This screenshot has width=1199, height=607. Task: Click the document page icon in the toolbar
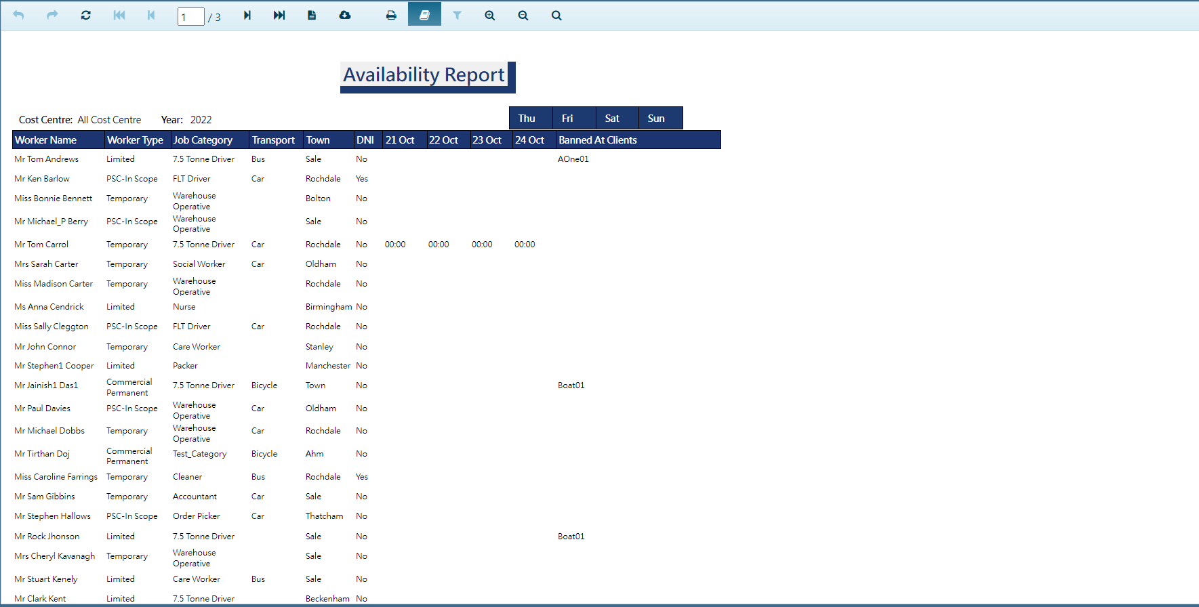tap(312, 15)
